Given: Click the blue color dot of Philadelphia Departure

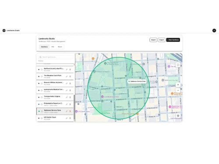Looking at the screenshot, I should (39, 104).
